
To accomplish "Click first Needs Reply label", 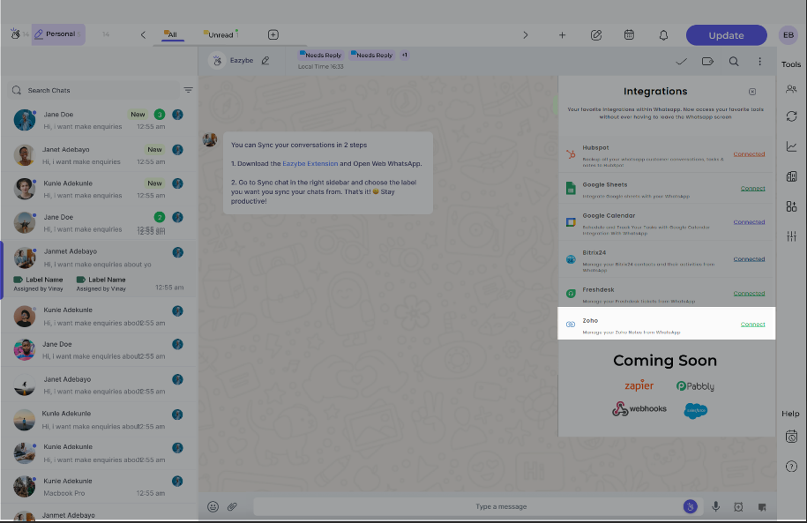I will coord(321,55).
